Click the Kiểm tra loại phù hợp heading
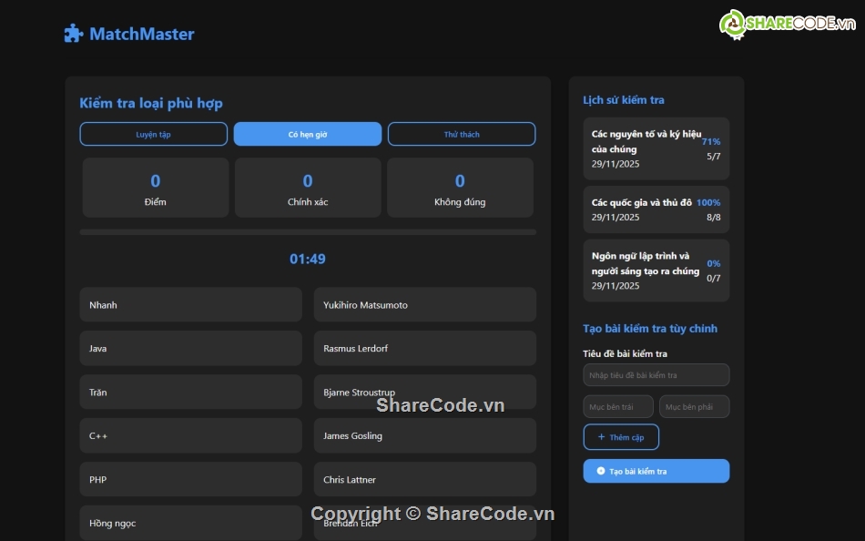Screen dimensions: 865x541 (x=150, y=103)
